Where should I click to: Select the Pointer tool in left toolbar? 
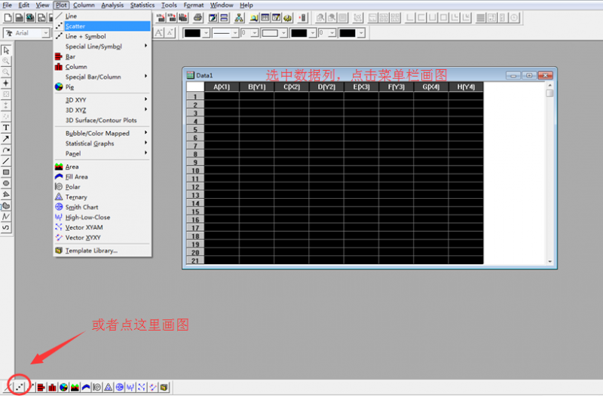6,50
